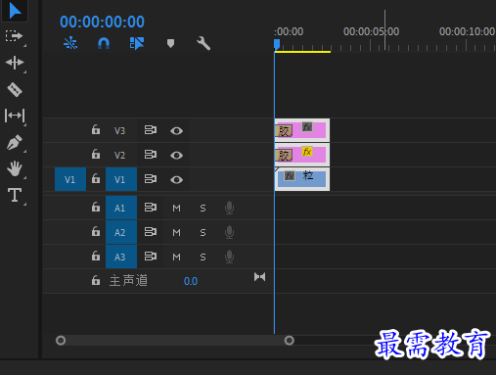Mute audio track A3
Screen dimensions: 496x375
click(x=176, y=257)
